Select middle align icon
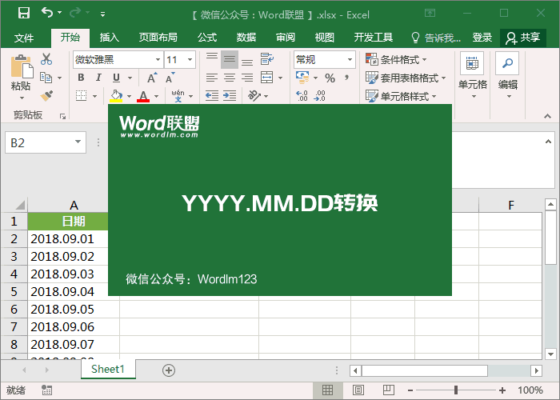This screenshot has height=400, width=560. click(x=230, y=59)
